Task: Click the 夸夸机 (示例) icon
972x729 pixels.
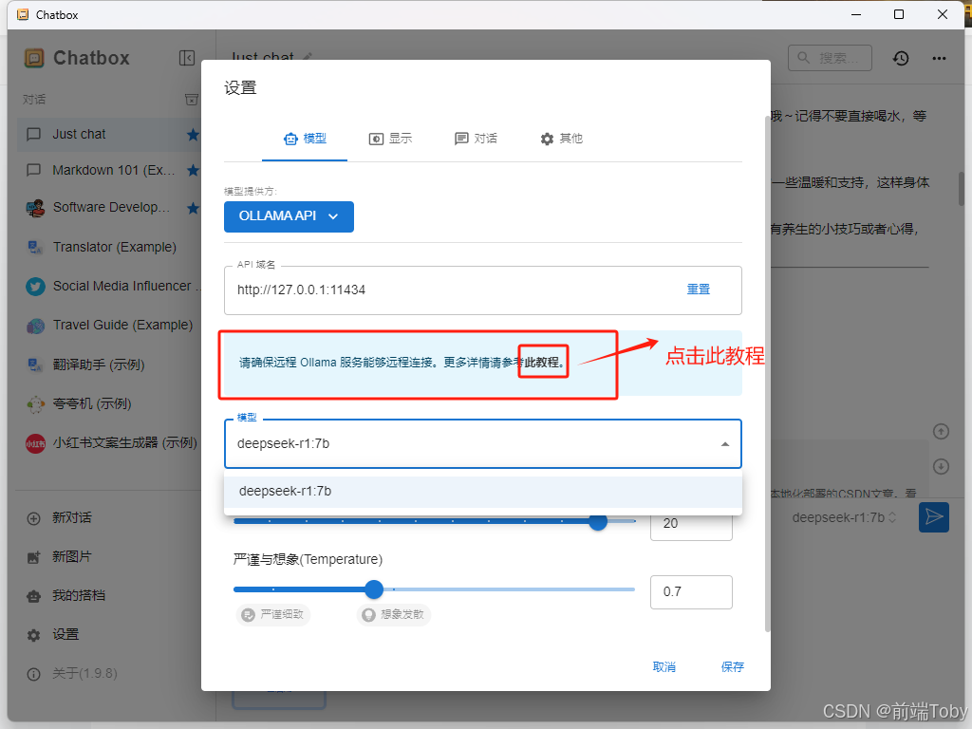Action: coord(35,404)
